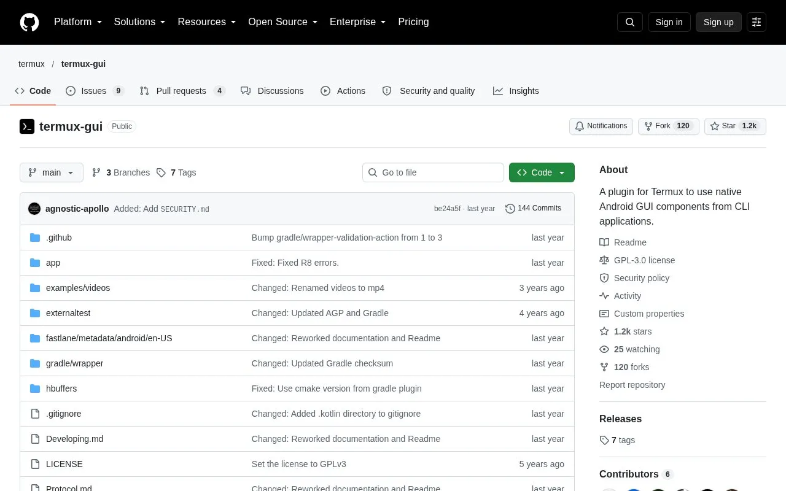Viewport: 786px width, 491px height.
Task: Click the Security policy shield icon
Action: tap(604, 278)
